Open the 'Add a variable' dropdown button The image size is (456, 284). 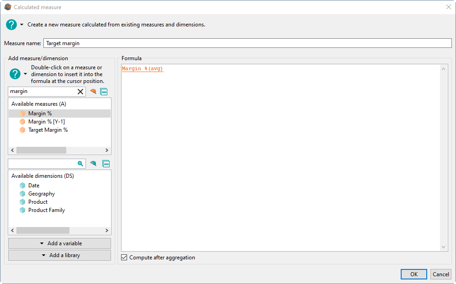pyautogui.click(x=59, y=243)
